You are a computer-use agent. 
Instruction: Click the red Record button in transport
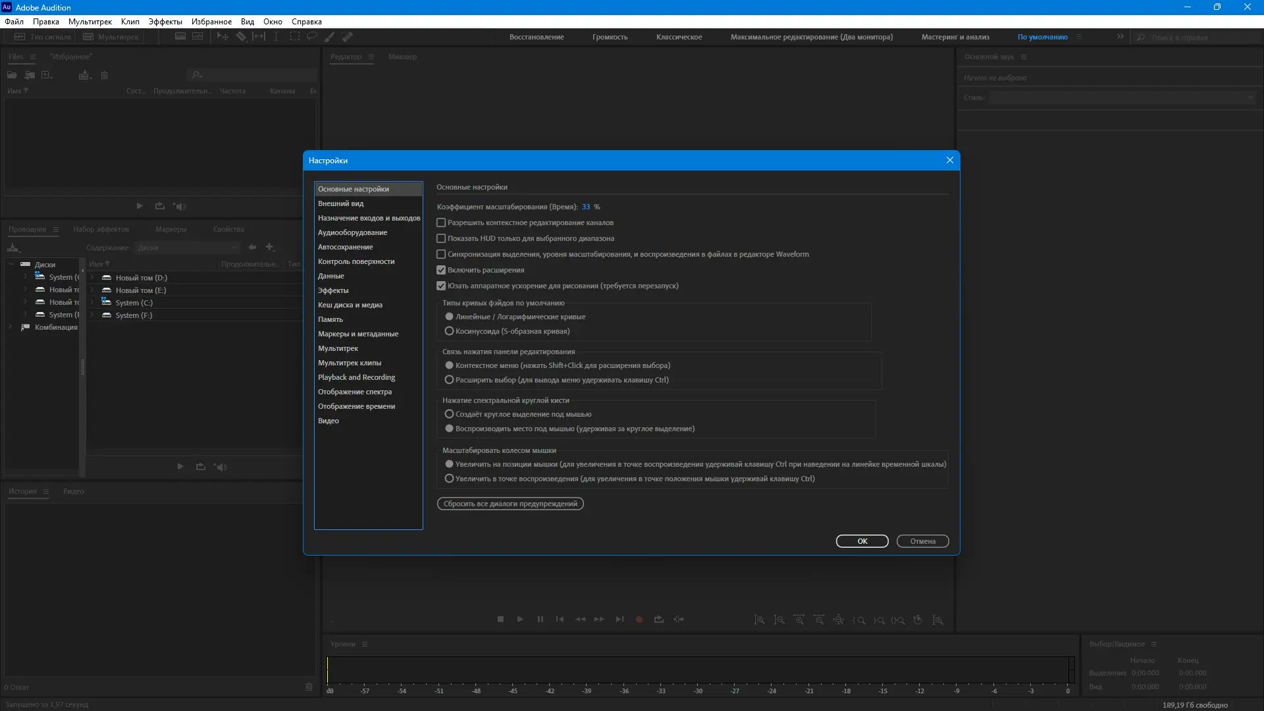coord(639,619)
